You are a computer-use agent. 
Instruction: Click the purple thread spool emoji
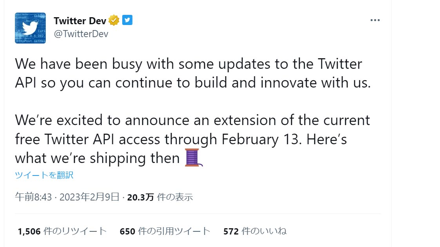194,158
